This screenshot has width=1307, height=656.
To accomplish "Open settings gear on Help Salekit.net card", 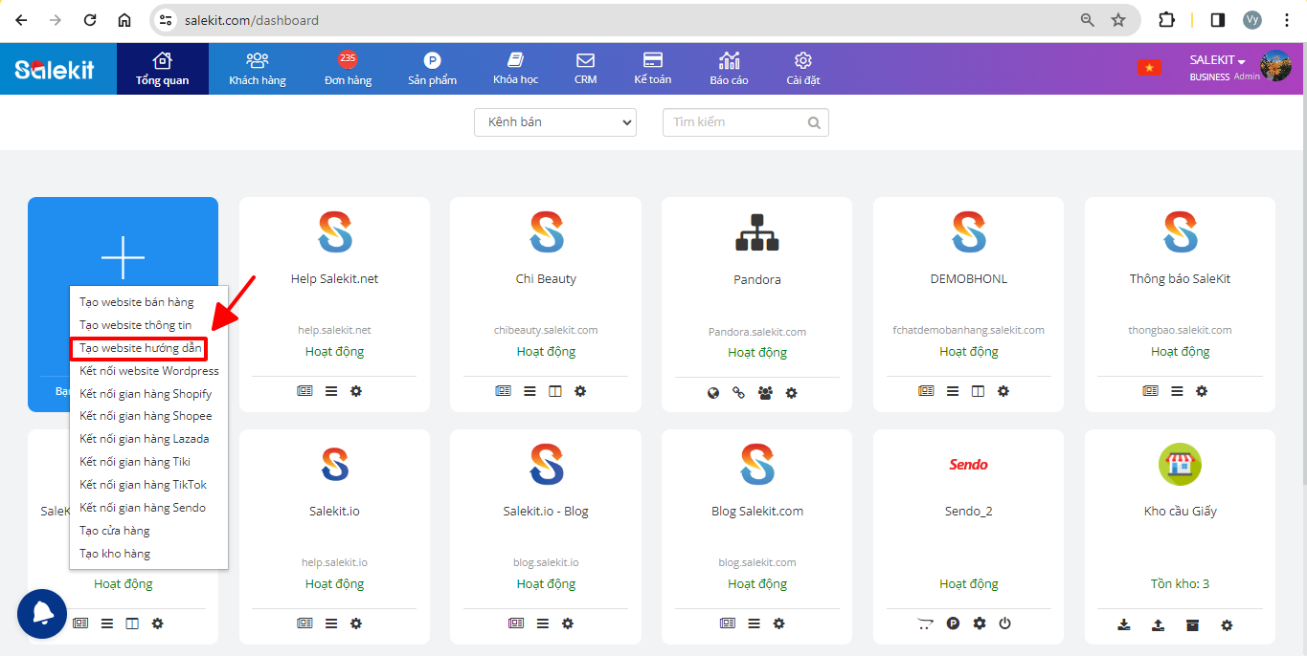I will 356,391.
